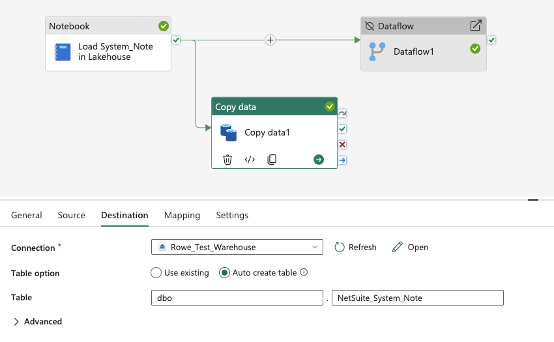The height and width of the screenshot is (342, 554).
Task: Select the Load System_Note in Lakehouse activity text
Action: [115, 51]
